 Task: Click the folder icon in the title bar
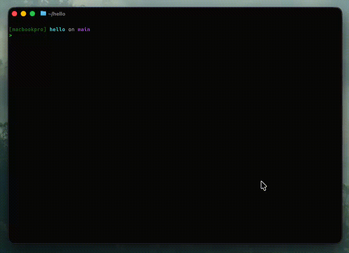coord(43,14)
